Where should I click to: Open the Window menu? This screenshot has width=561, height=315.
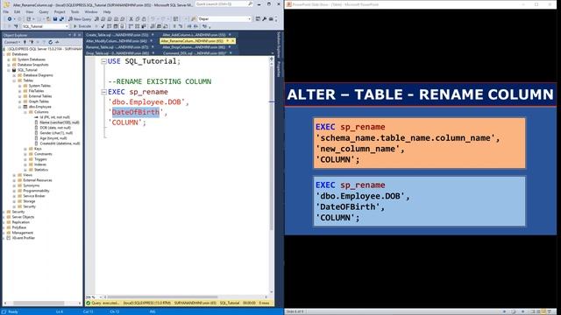[x=91, y=11]
